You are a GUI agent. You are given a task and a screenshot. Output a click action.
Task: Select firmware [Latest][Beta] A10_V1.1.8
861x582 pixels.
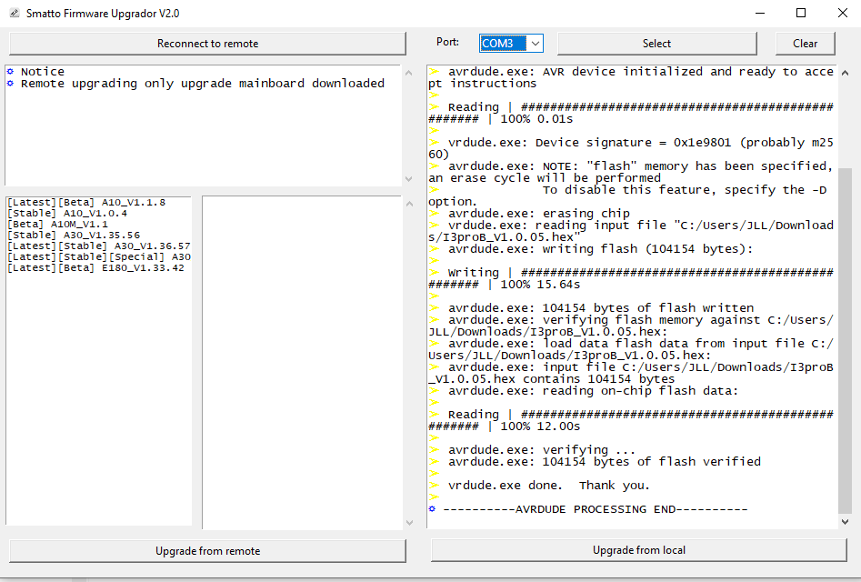pyautogui.click(x=86, y=202)
